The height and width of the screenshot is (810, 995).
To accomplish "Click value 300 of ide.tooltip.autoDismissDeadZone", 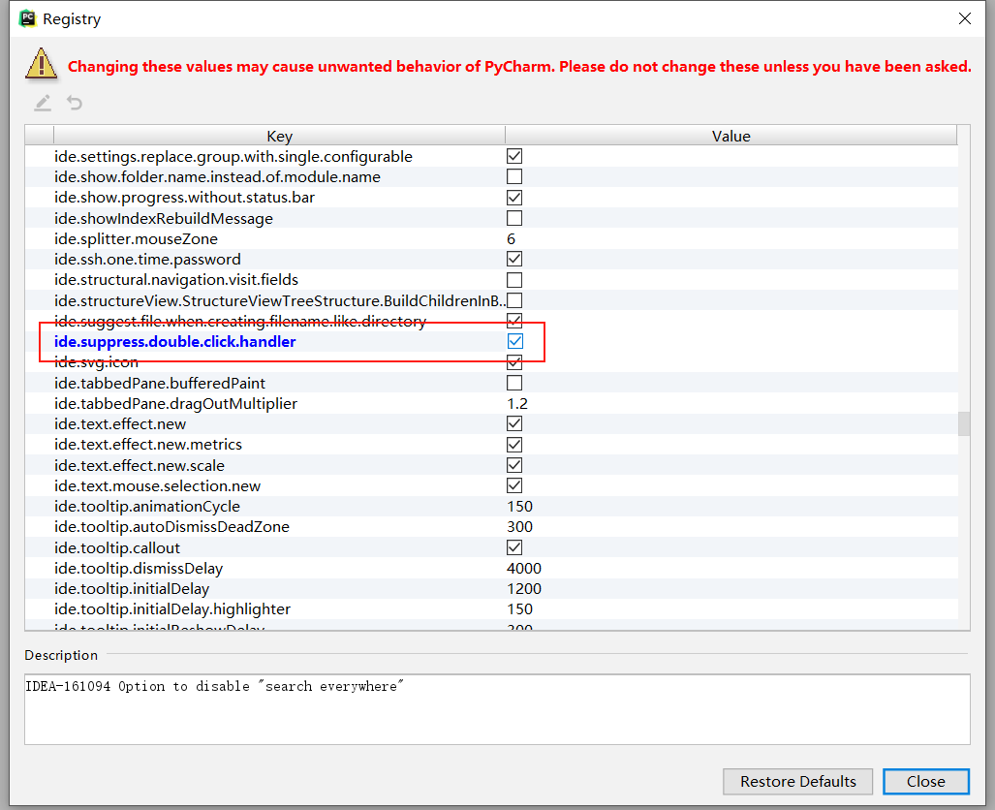I will click(519, 527).
